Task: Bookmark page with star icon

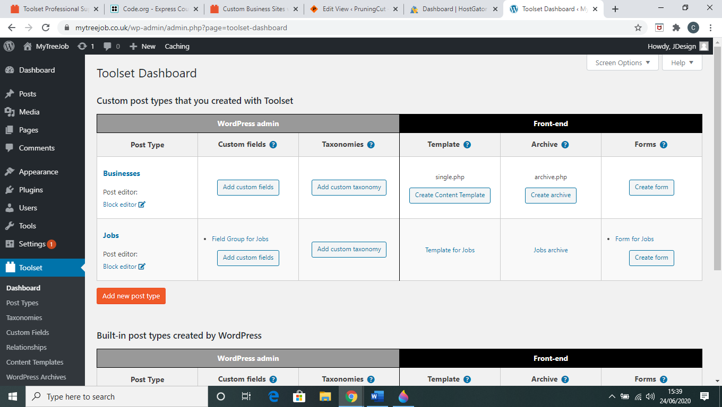Action: pos(638,28)
